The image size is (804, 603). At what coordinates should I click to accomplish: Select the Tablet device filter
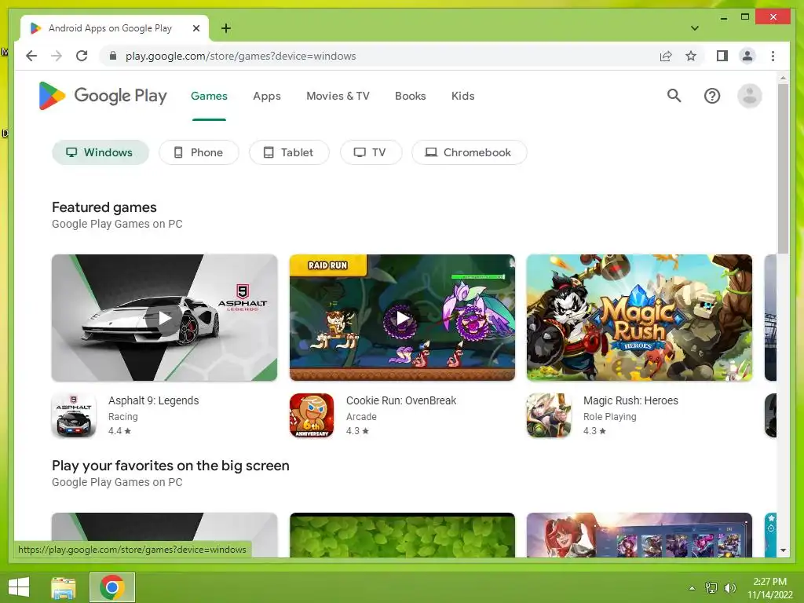click(289, 152)
